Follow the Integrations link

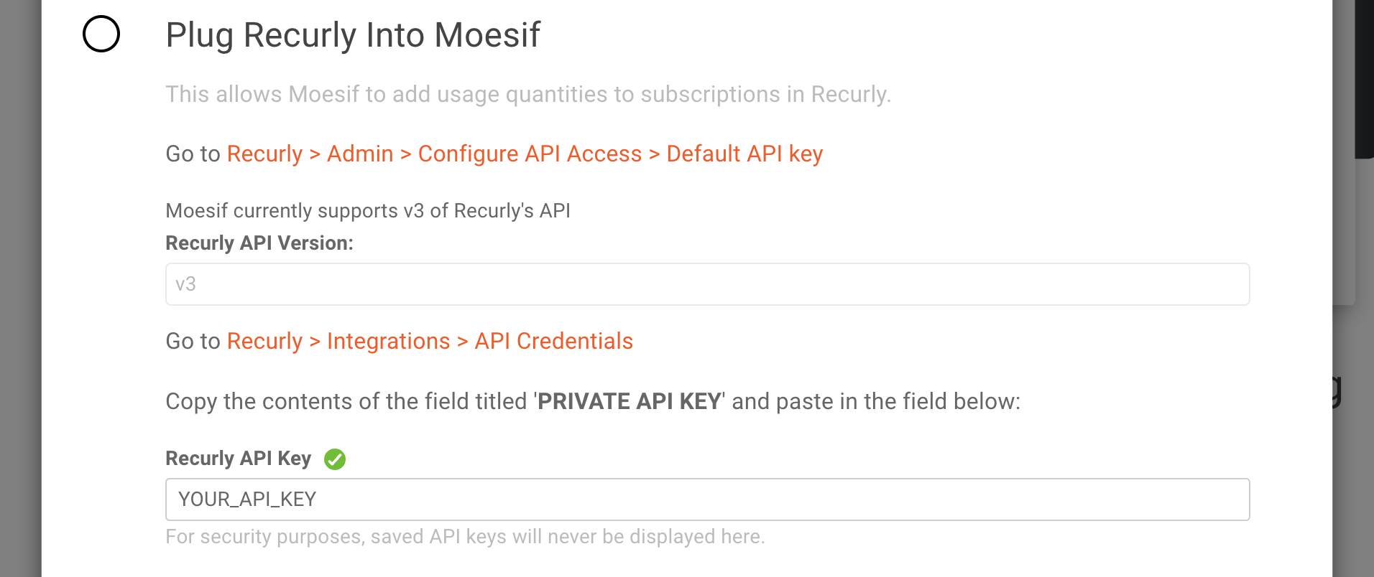tap(388, 341)
